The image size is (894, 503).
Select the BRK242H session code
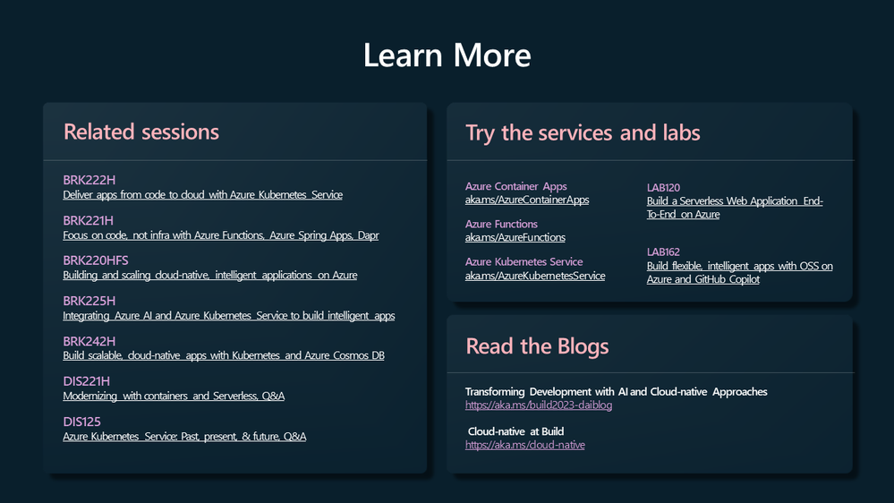click(x=89, y=342)
